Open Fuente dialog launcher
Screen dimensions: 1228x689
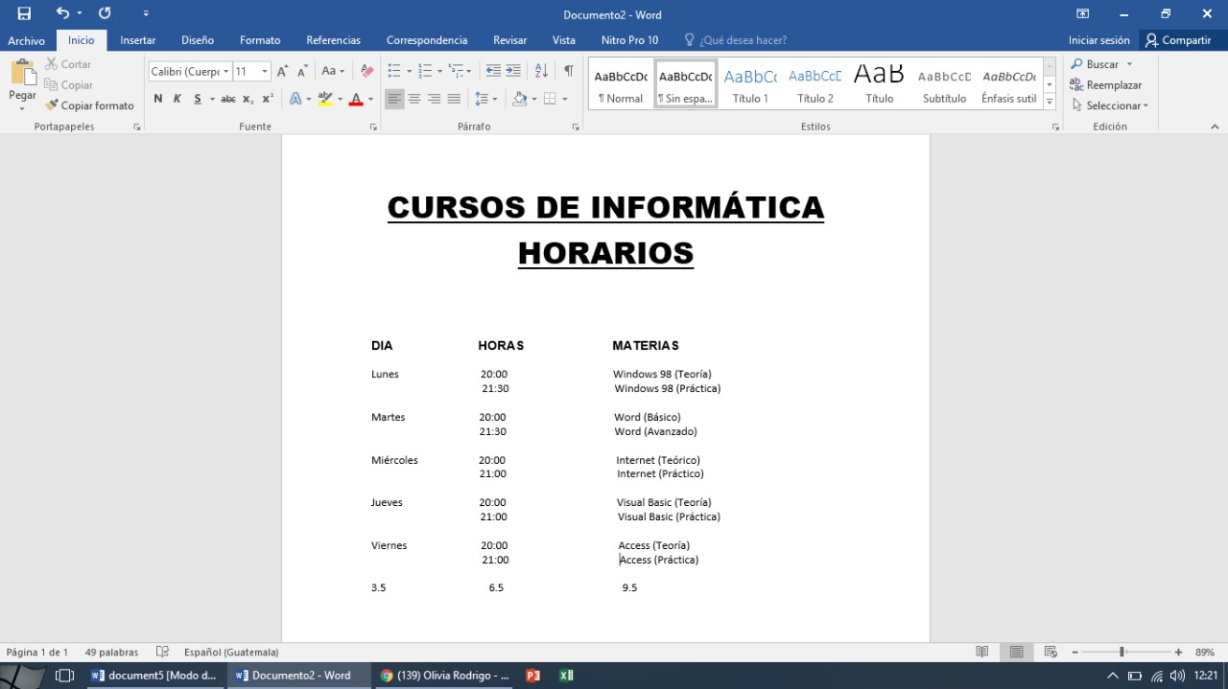pyautogui.click(x=373, y=126)
